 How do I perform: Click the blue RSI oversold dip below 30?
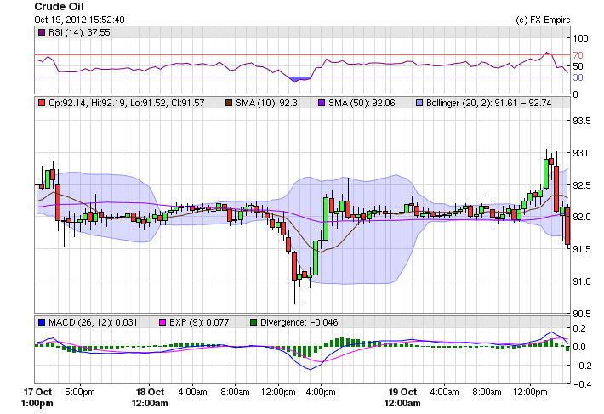(x=299, y=79)
